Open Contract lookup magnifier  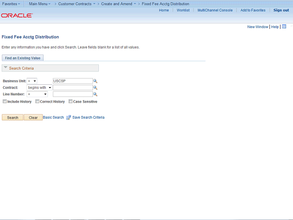point(95,88)
